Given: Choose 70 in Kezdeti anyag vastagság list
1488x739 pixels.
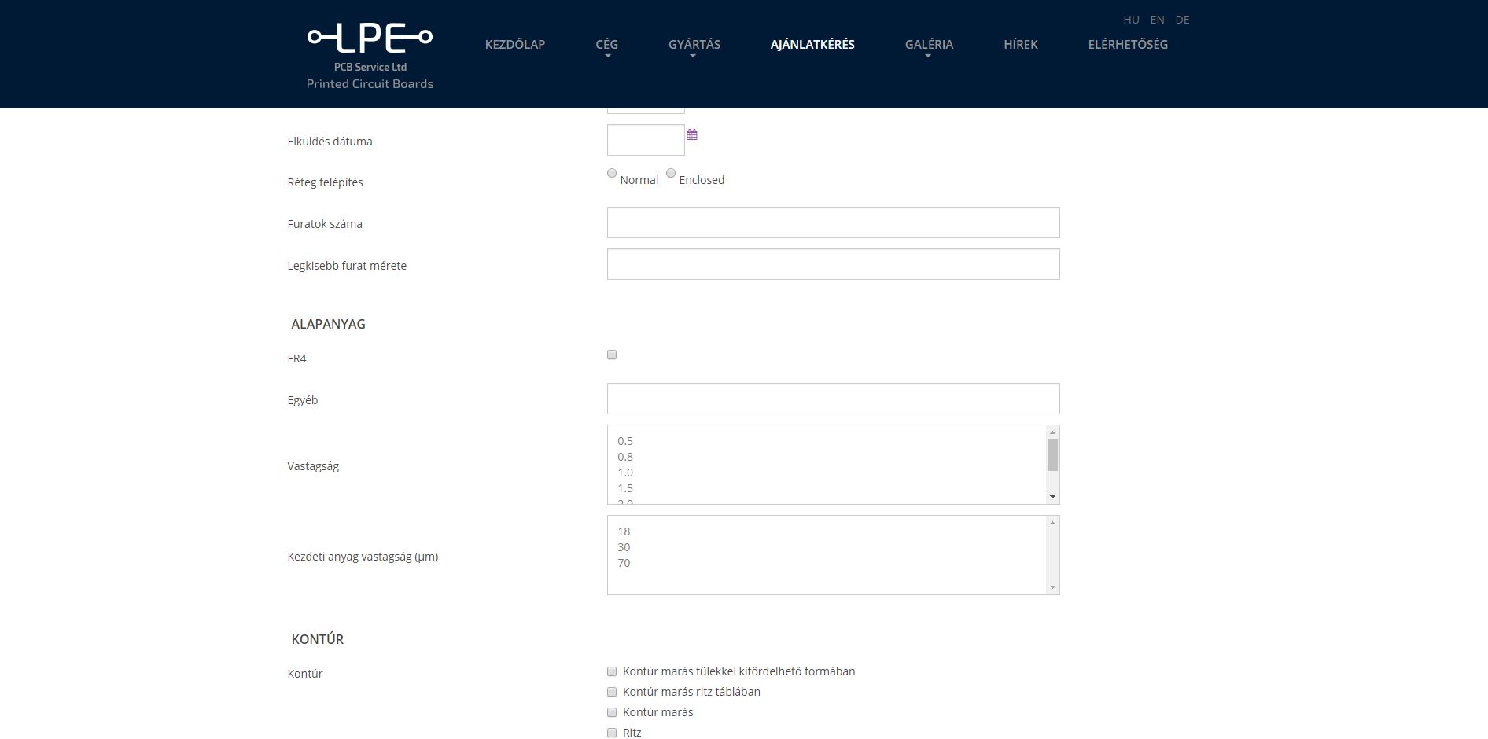Looking at the screenshot, I should click(624, 563).
